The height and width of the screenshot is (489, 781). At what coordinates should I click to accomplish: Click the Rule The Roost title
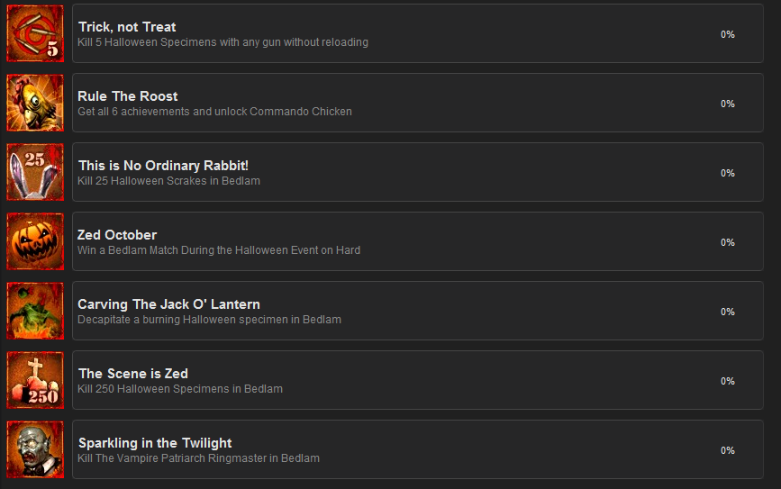coord(128,96)
